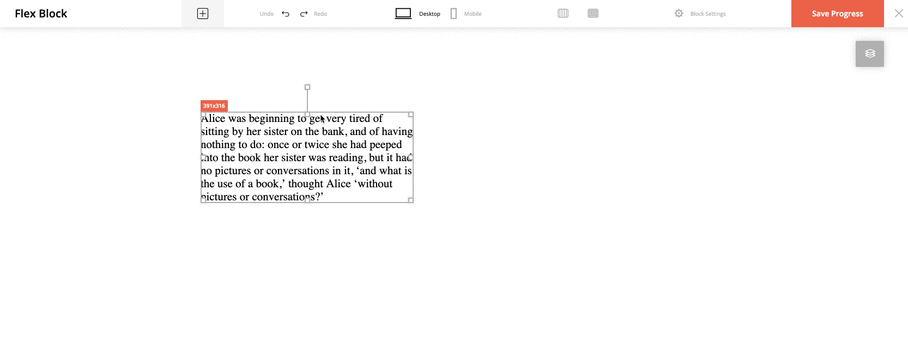
Task: Click the line "the use of a book,"
Action: (243, 184)
